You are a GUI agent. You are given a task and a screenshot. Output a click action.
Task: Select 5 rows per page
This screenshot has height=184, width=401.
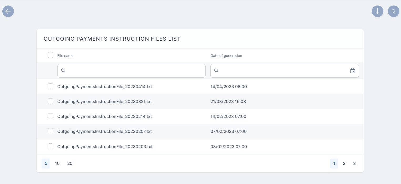tap(46, 163)
